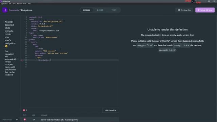Collapse the paths: block fold arrow
The image size is (217, 122).
[28, 40]
